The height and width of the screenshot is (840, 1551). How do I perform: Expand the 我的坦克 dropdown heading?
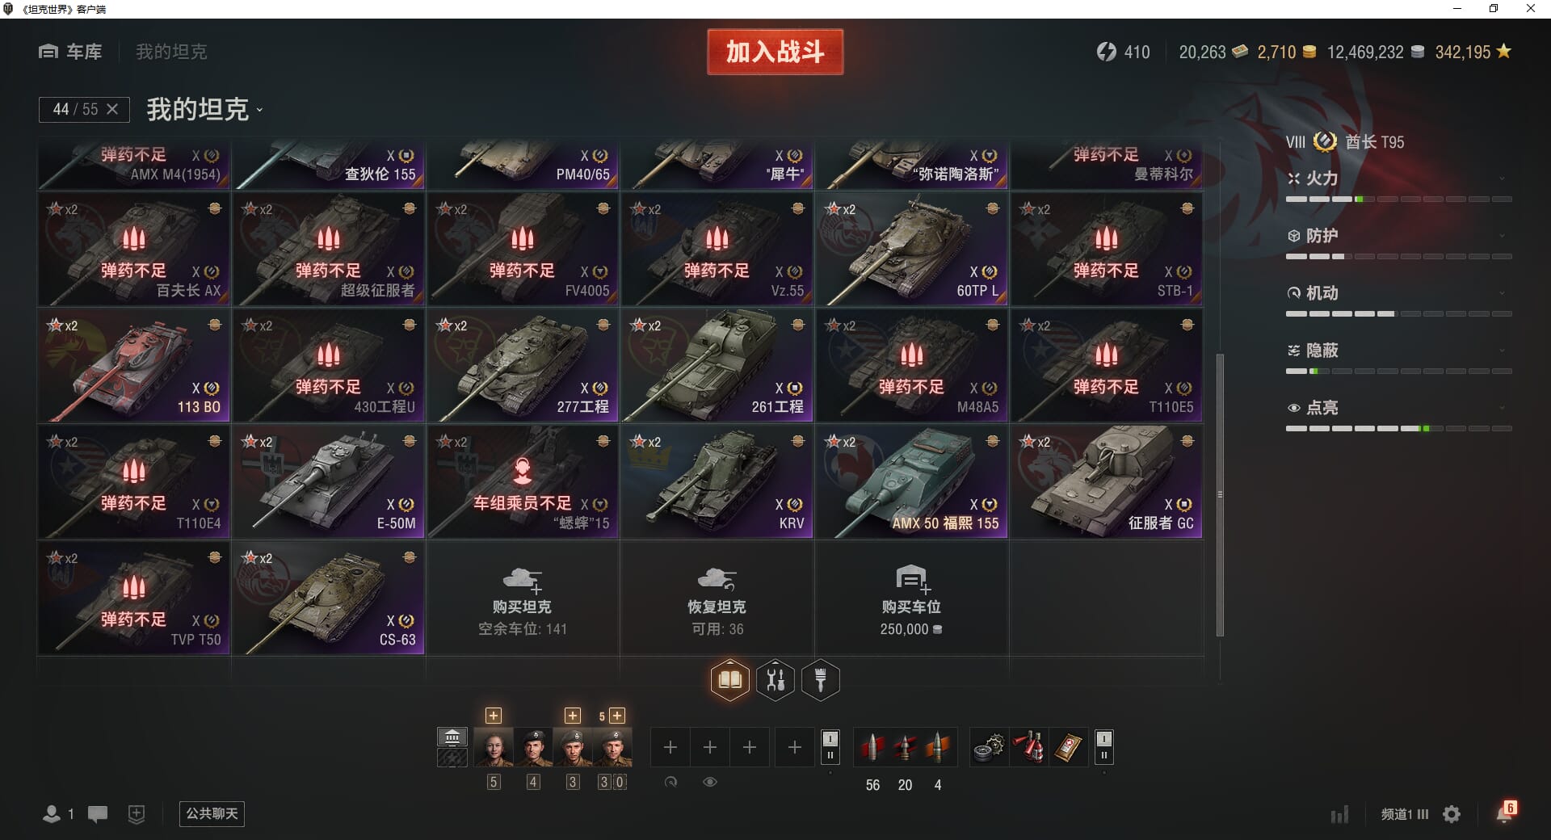pos(204,109)
